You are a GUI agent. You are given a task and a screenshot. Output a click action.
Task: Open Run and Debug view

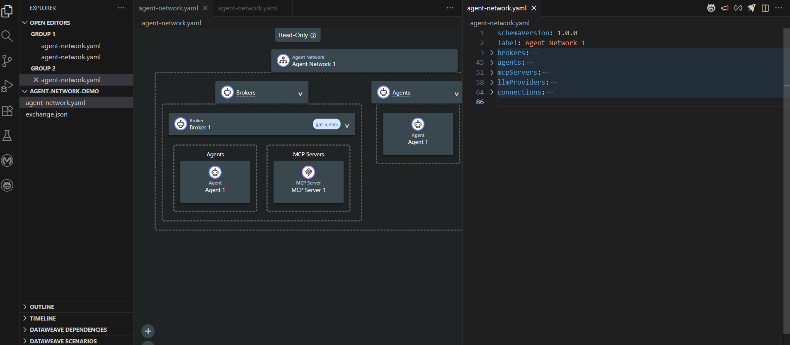click(7, 86)
